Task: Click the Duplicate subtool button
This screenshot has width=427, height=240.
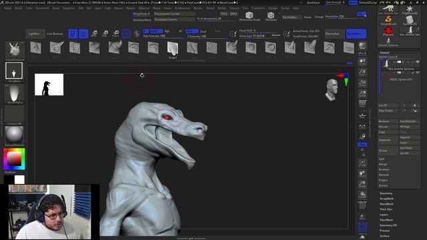Action: 388,140
